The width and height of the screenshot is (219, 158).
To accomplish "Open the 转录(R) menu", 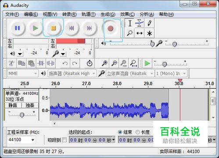I will pyautogui.click(x=69, y=14).
